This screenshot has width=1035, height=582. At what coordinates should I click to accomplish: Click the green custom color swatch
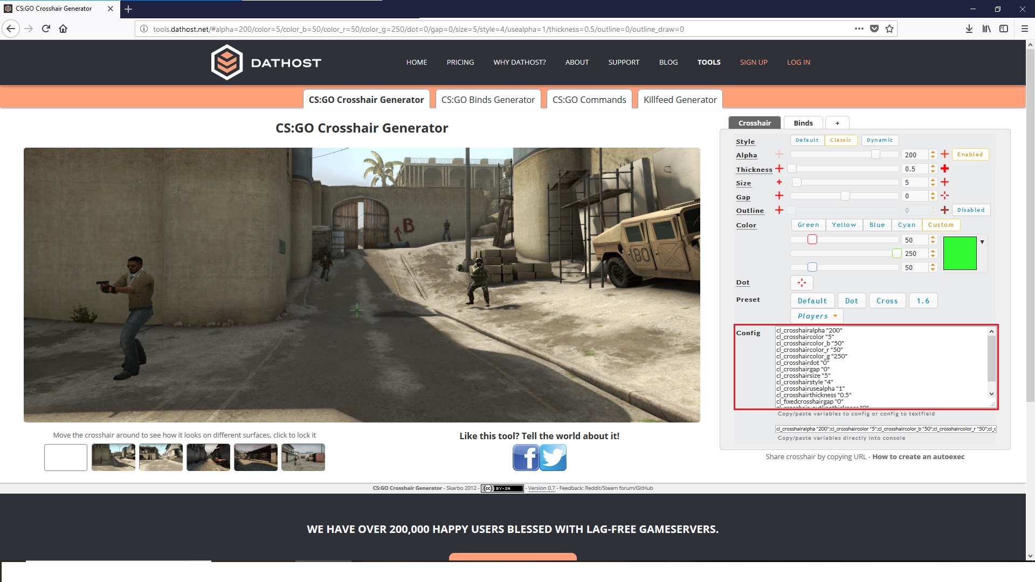point(960,253)
